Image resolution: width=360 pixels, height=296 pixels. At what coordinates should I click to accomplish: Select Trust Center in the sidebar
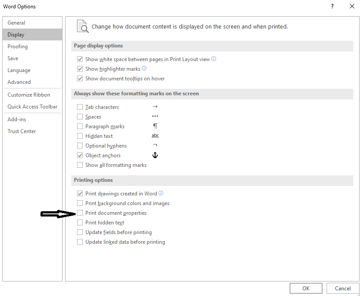tap(22, 131)
